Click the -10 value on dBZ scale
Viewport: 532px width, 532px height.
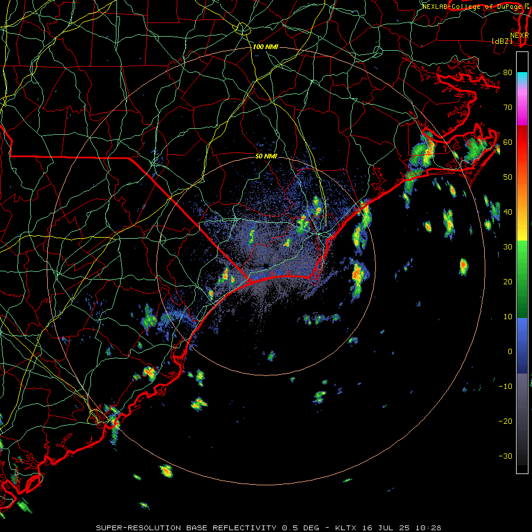click(x=505, y=386)
